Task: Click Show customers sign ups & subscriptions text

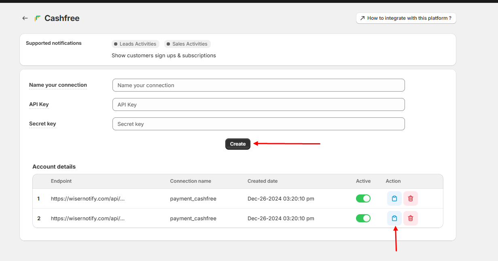Action: click(164, 56)
